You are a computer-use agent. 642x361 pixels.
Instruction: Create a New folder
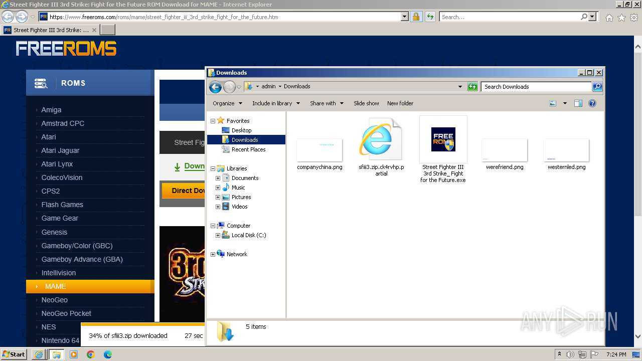[x=400, y=103]
